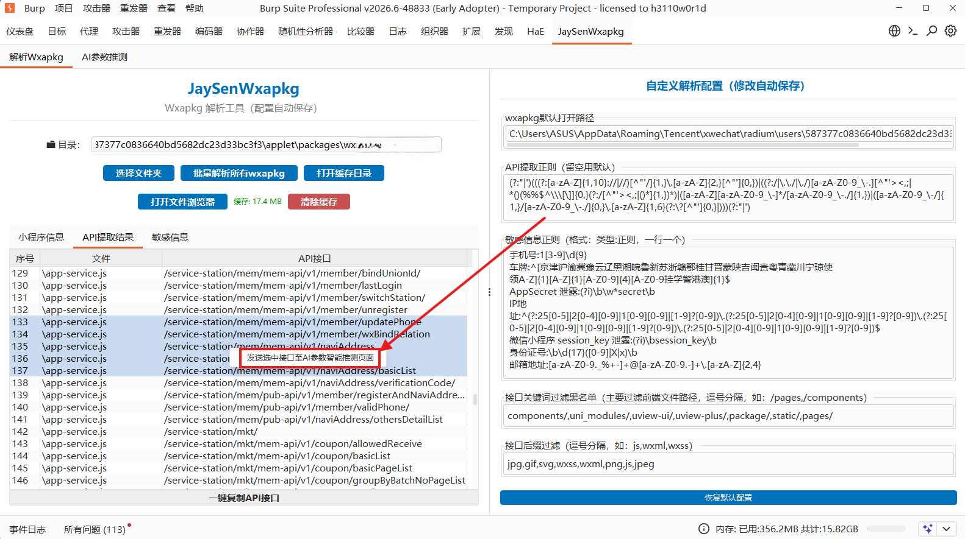The image size is (965, 539).
Task: Open the terminal prompt icon
Action: click(x=913, y=31)
